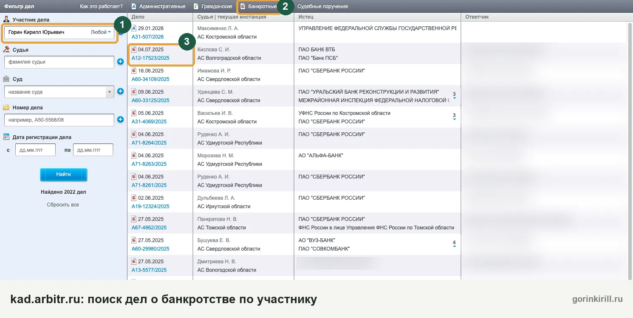Open the Любой participant type dropdown
Image resolution: width=633 pixels, height=318 pixels.
(x=101, y=32)
